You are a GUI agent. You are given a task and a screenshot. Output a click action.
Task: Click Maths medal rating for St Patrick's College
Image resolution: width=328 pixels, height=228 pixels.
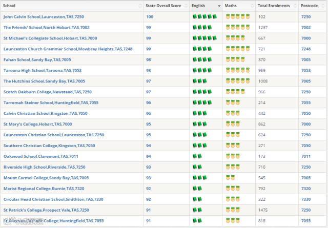(233, 210)
